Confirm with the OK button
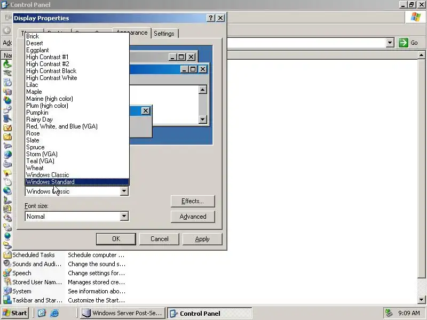Image resolution: width=427 pixels, height=320 pixels. coord(116,239)
